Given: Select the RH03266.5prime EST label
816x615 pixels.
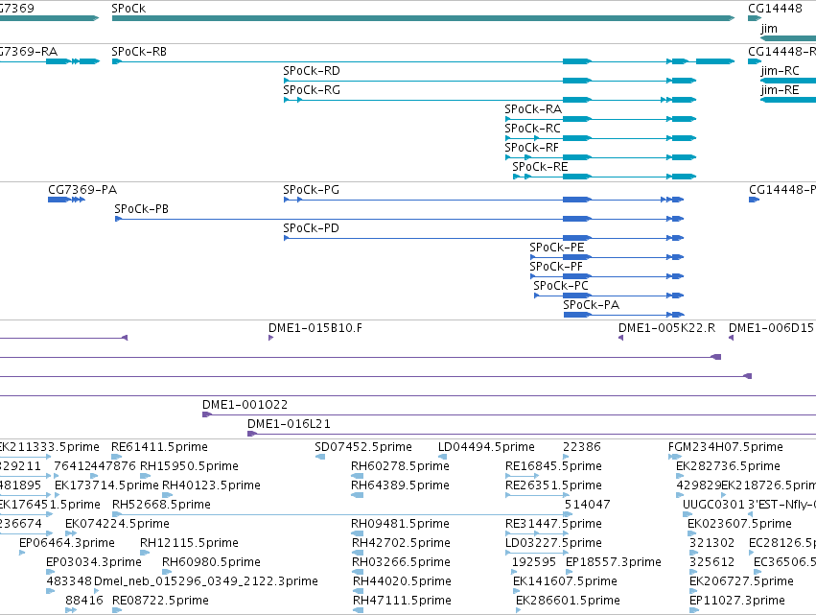Looking at the screenshot, I should 401,562.
